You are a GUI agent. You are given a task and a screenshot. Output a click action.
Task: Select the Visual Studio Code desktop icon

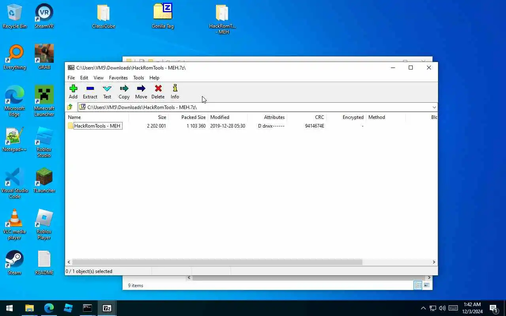click(x=15, y=183)
